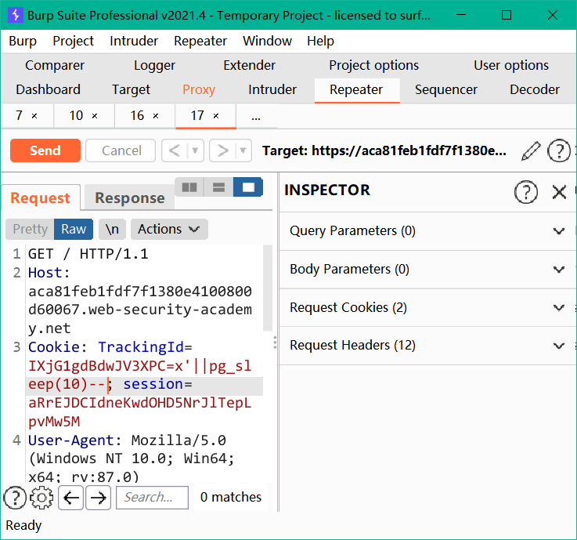The image size is (577, 540).
Task: Open the Inspector help icon
Action: 526,192
